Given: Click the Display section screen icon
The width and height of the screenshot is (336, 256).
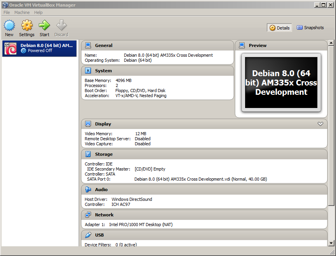Looking at the screenshot, I should [88, 124].
